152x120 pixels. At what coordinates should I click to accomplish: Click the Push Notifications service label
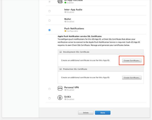tap(74, 29)
